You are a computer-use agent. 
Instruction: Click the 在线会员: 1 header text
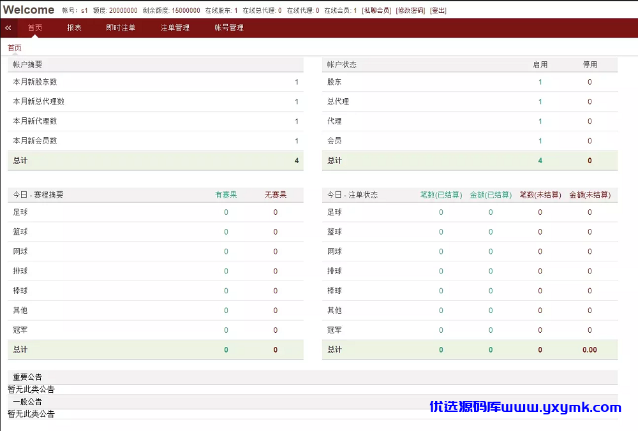coord(341,11)
